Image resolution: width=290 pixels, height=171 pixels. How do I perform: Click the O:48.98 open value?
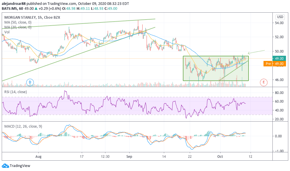(69, 9)
